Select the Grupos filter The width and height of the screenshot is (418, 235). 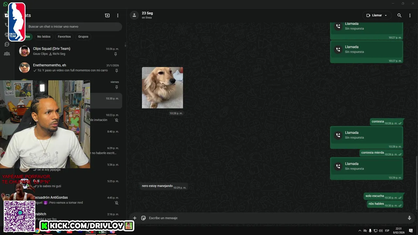(x=83, y=37)
